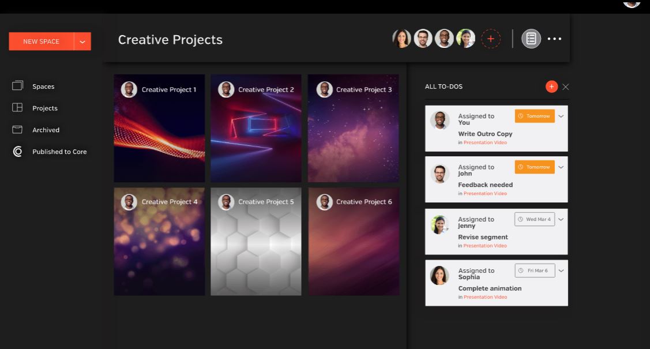Viewport: 650px width, 349px height.
Task: Click owner avatar on Creative Project 5
Action: [226, 202]
